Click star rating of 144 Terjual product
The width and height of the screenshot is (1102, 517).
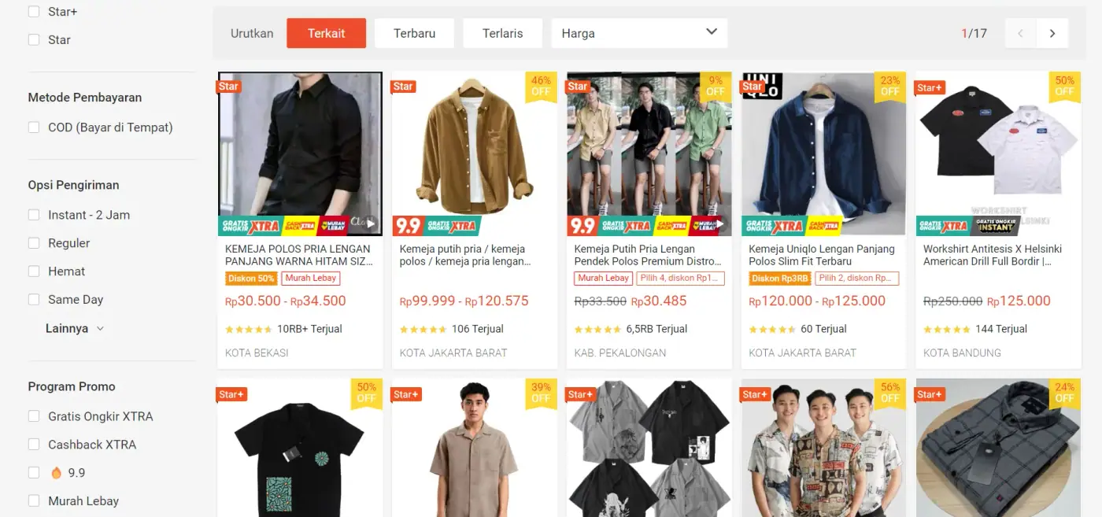[948, 330]
